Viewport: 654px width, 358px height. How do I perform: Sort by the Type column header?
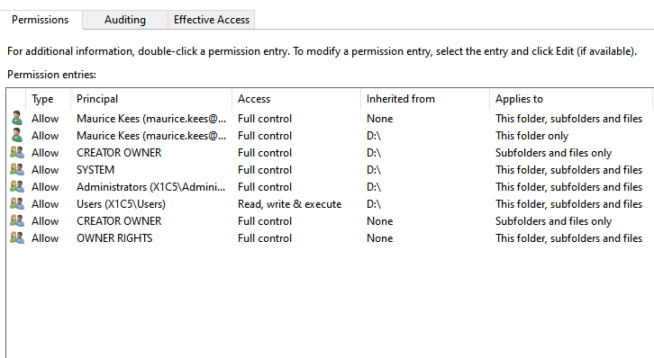tap(49, 99)
